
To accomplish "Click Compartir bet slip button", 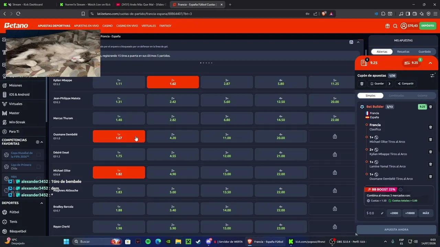I will coord(406,83).
